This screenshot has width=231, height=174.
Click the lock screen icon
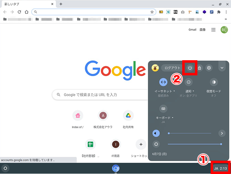point(199,68)
